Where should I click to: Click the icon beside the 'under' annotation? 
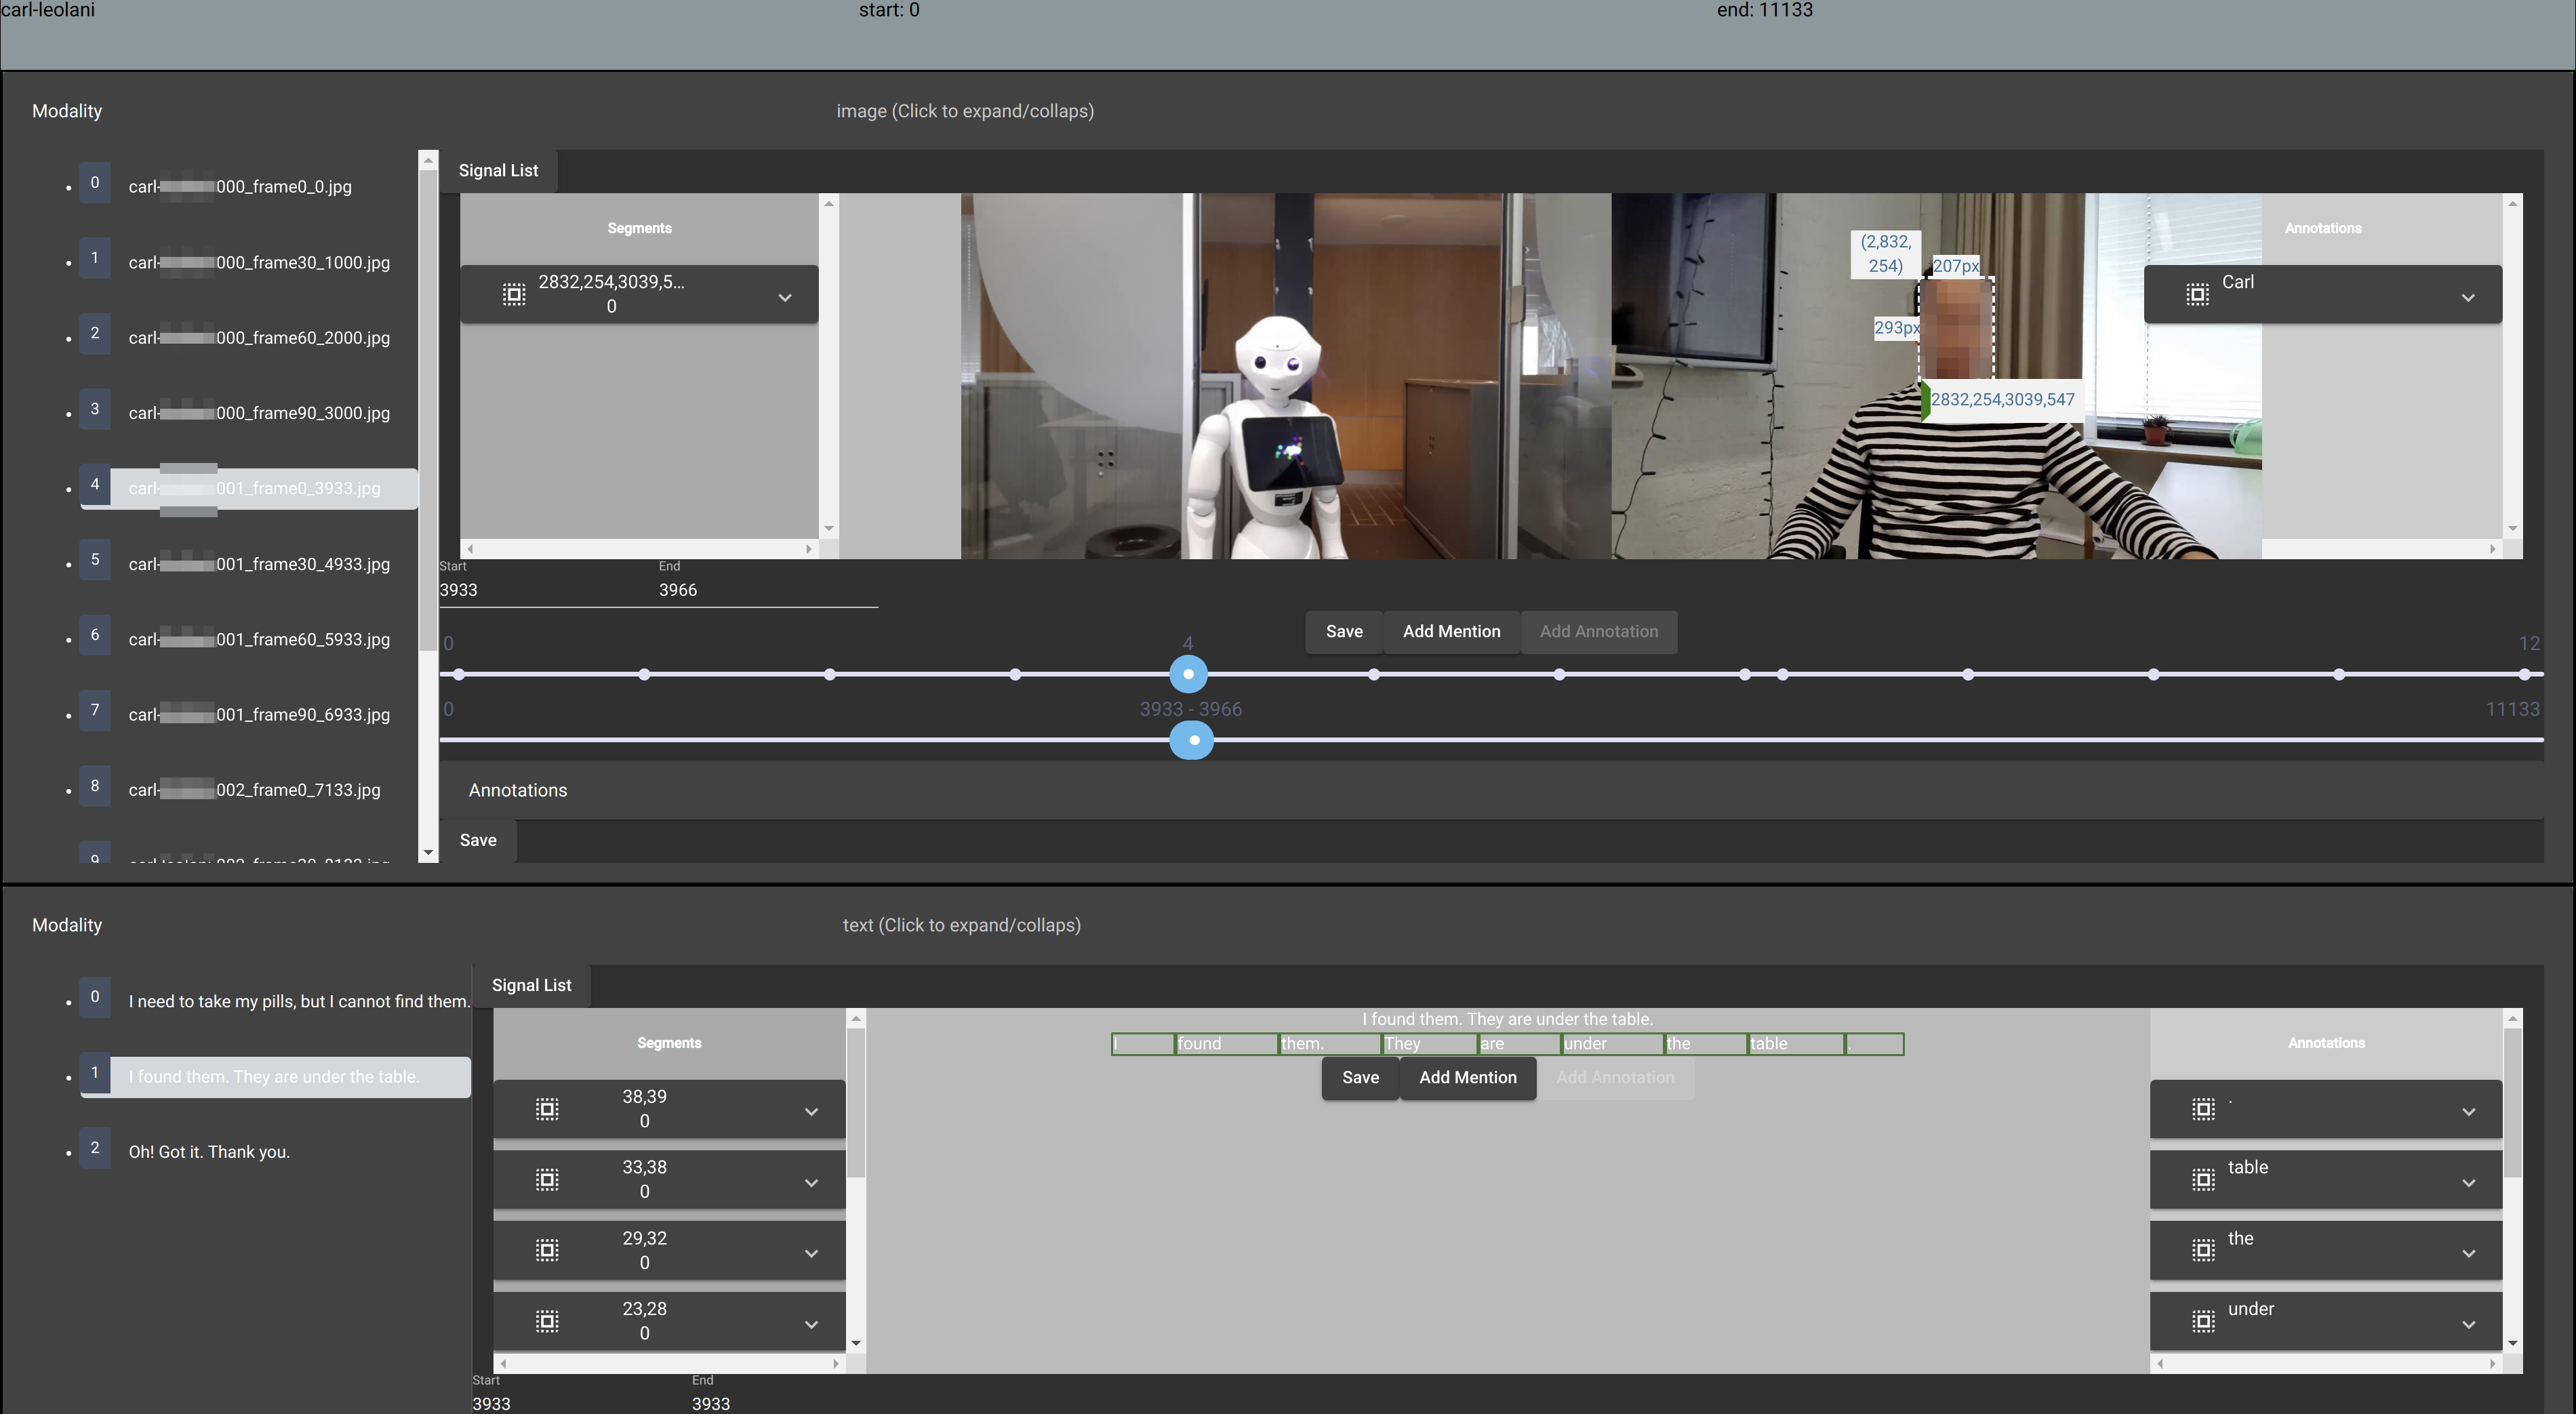(x=2203, y=1321)
